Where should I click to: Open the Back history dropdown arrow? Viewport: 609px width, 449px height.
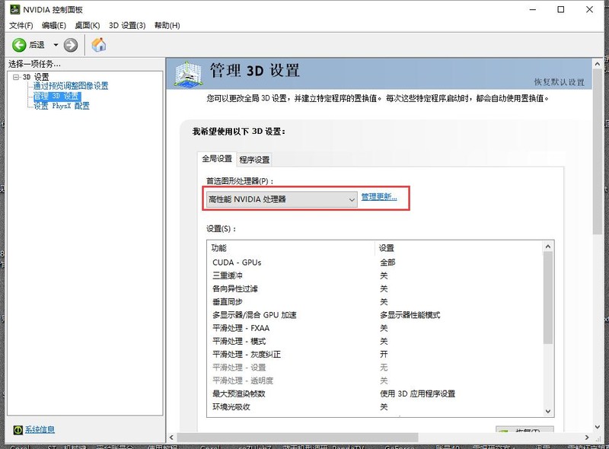(56, 45)
